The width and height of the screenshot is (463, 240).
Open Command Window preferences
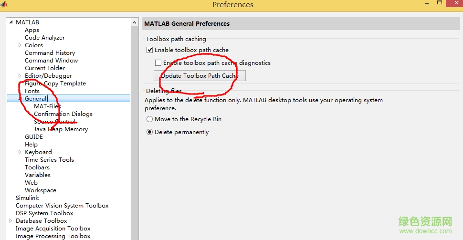52,61
